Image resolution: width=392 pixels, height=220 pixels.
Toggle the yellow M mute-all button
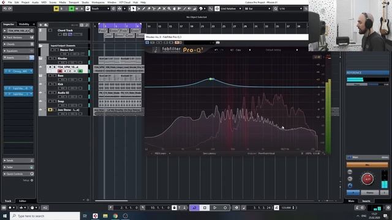pos(56,9)
